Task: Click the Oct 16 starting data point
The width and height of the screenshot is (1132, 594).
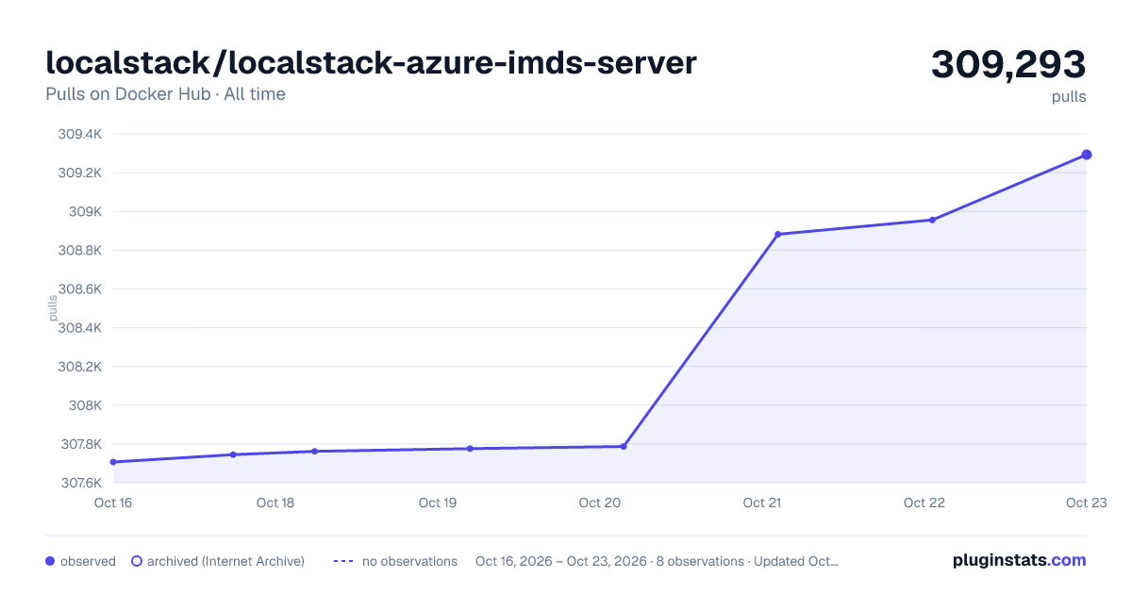Action: tap(113, 462)
